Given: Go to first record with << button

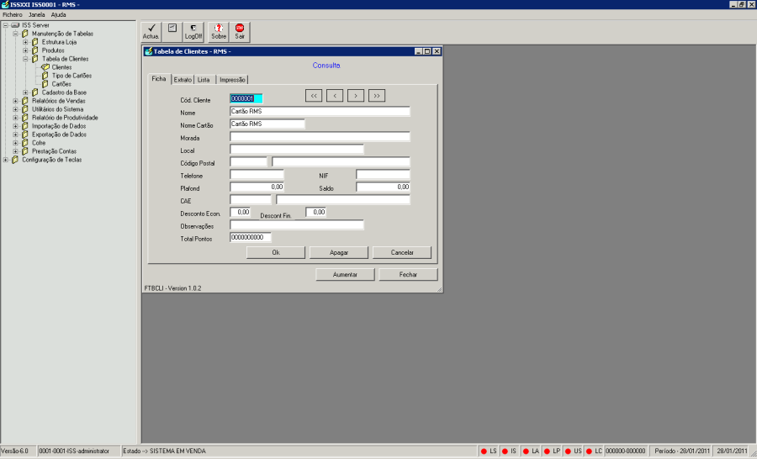Looking at the screenshot, I should 314,96.
